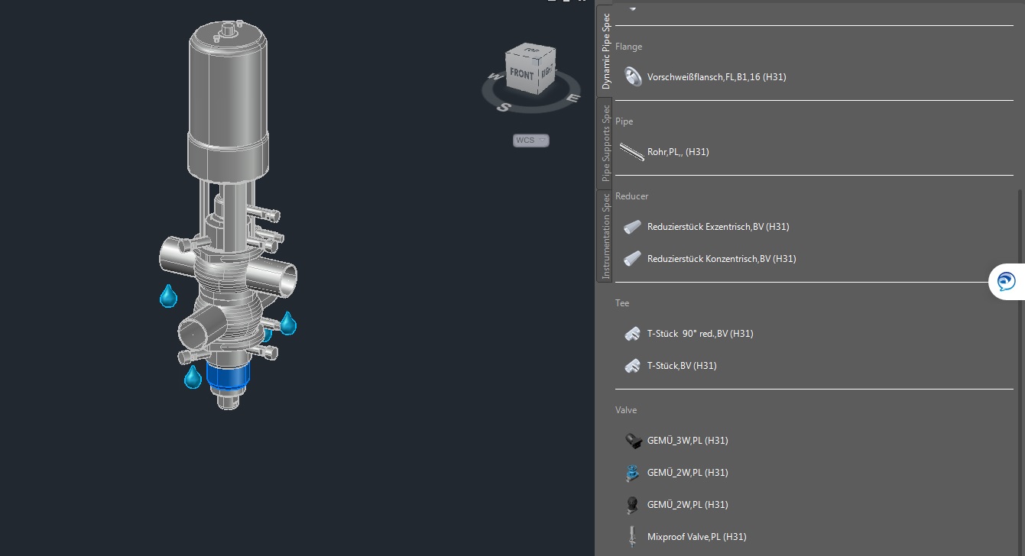Image resolution: width=1025 pixels, height=556 pixels.
Task: Select the Rohr pipe icon
Action: (632, 151)
